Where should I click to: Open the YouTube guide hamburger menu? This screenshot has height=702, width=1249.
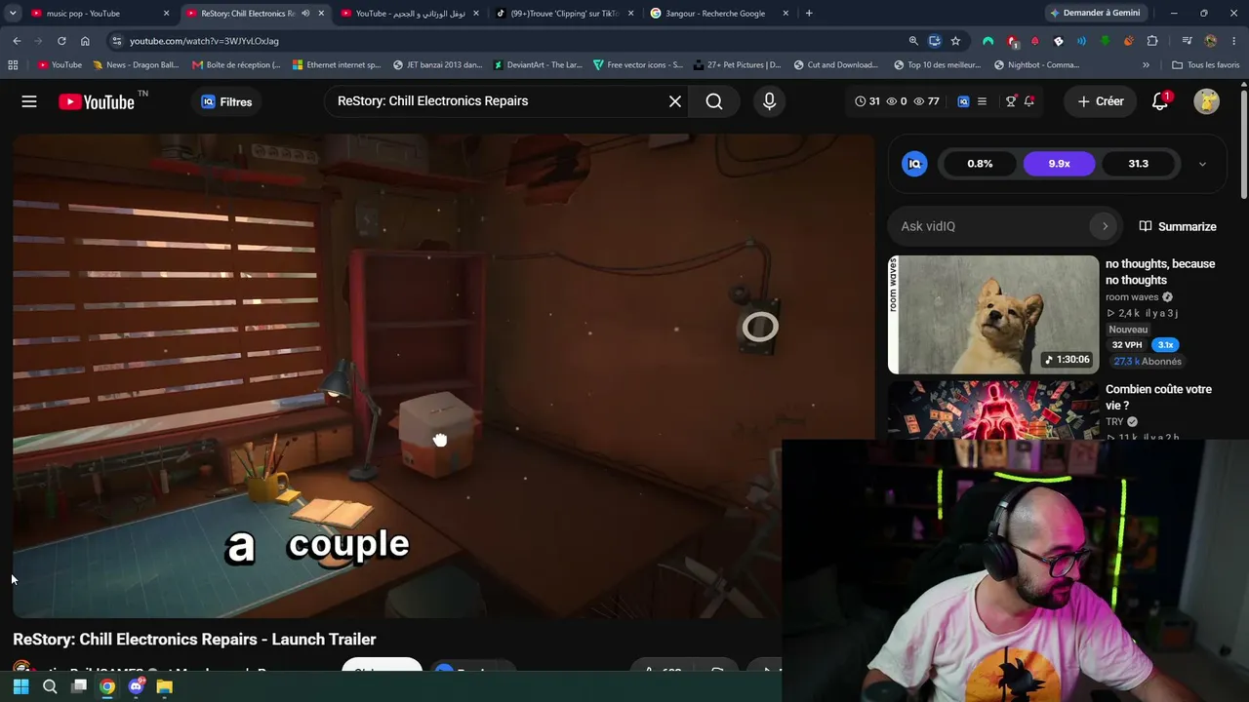pos(29,101)
